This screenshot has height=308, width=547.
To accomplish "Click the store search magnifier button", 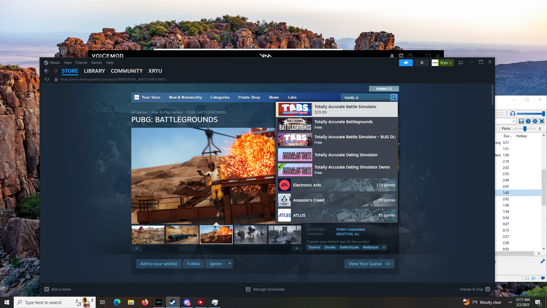I will pos(394,98).
